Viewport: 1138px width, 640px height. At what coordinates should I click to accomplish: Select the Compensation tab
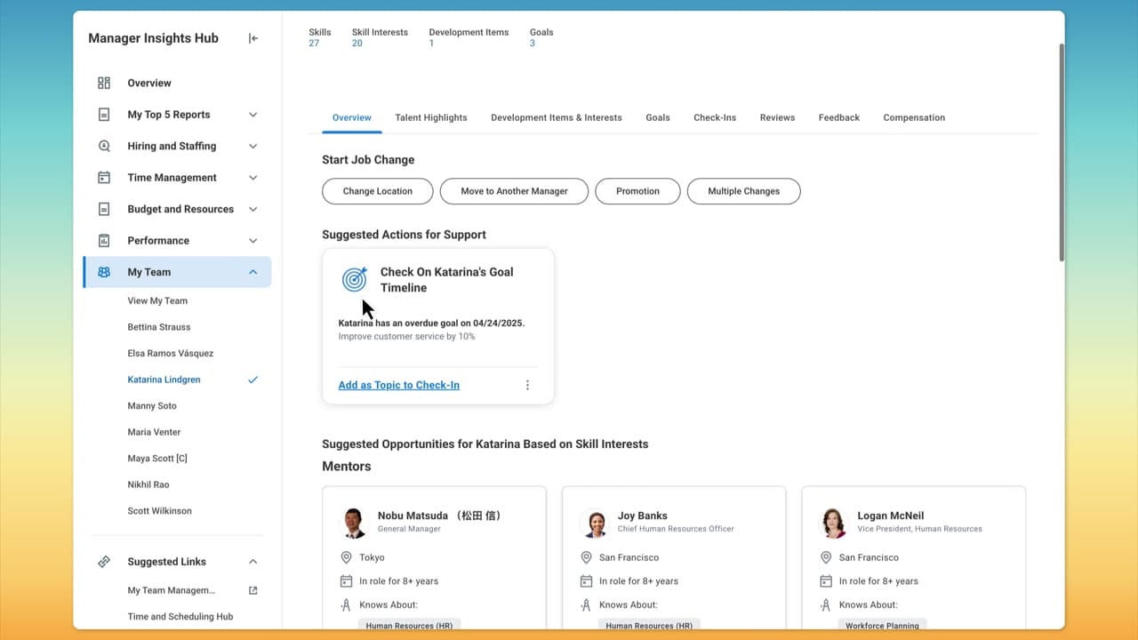914,117
